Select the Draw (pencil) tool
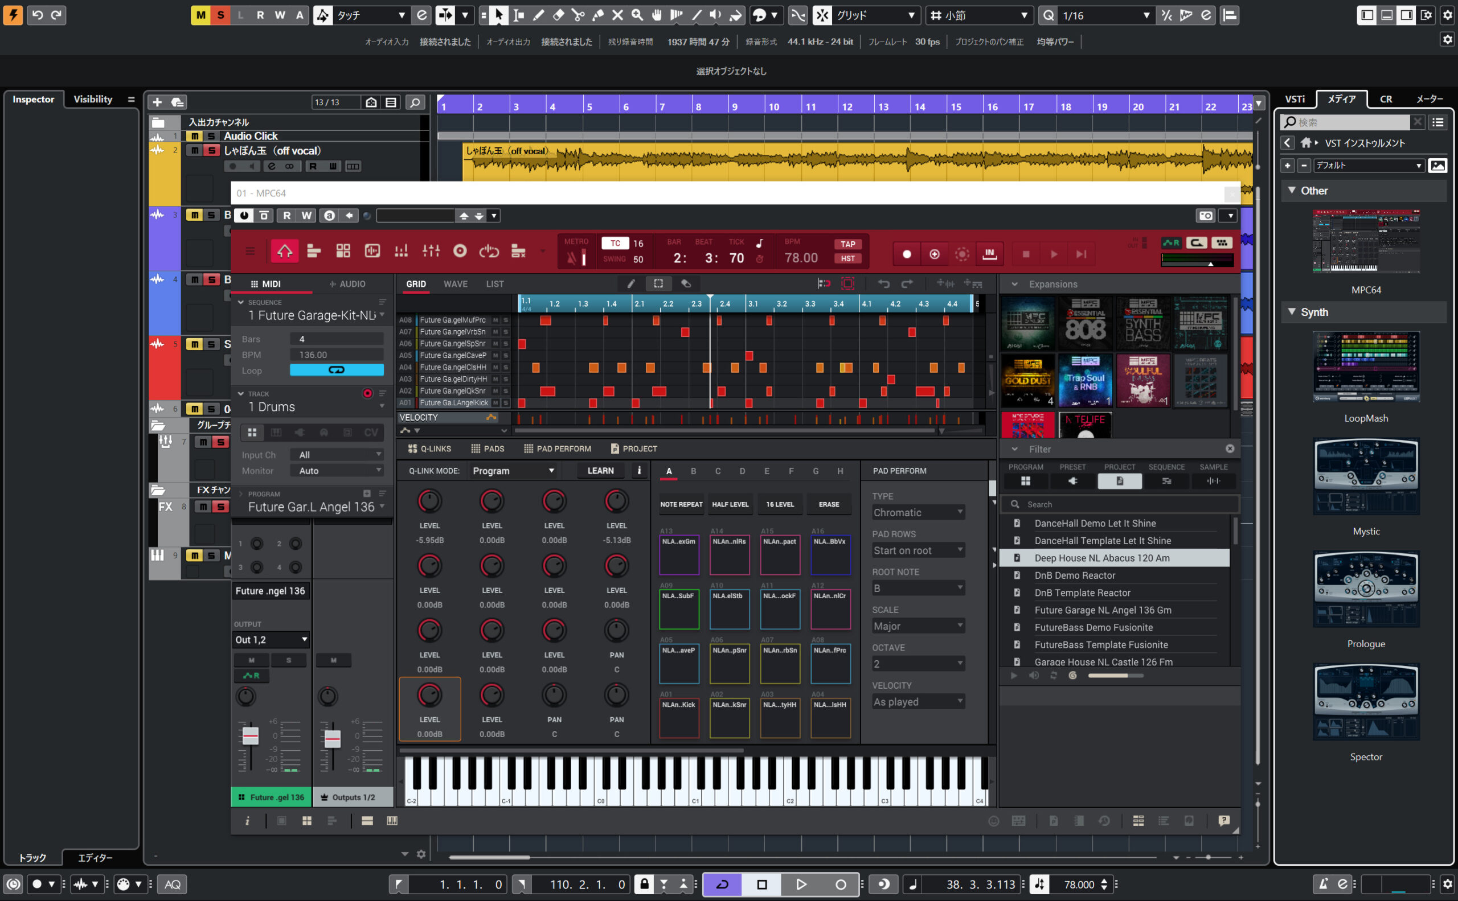Image resolution: width=1458 pixels, height=901 pixels. click(x=538, y=15)
